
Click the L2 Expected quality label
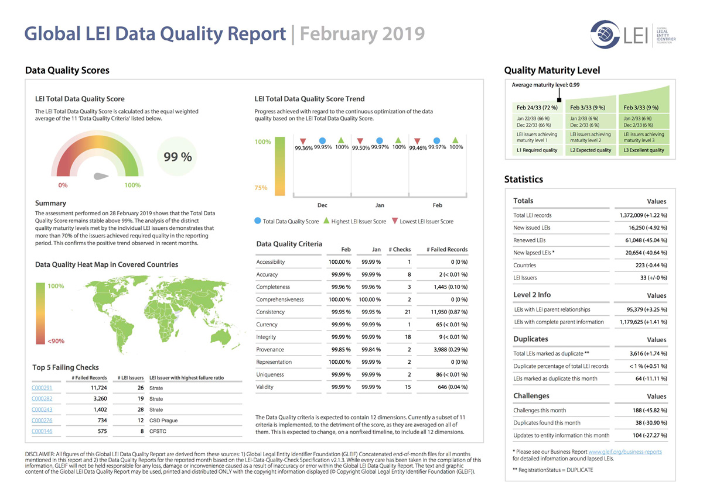tap(591, 150)
